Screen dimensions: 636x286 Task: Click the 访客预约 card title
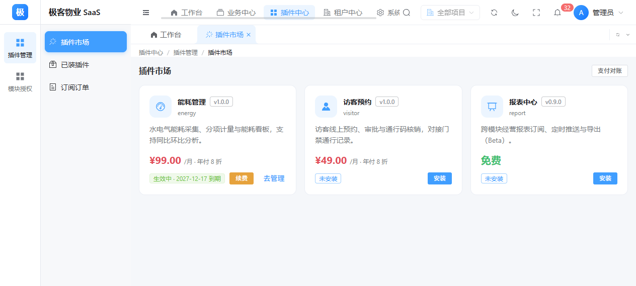pyautogui.click(x=357, y=102)
